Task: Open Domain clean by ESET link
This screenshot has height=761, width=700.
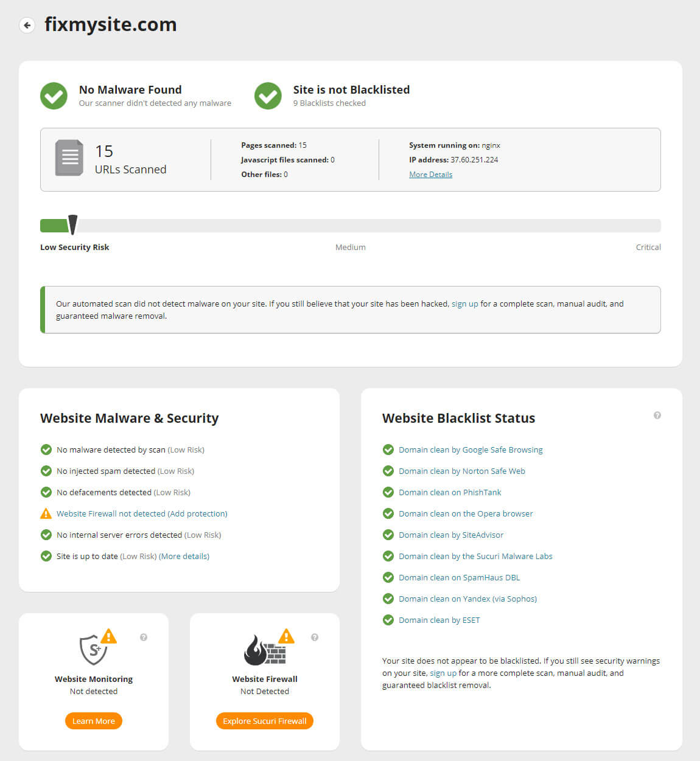Action: 439,620
